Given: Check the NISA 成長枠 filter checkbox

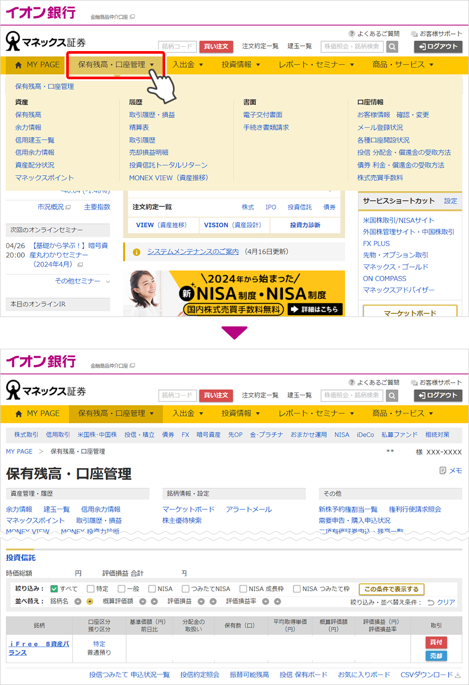Looking at the screenshot, I should (243, 589).
